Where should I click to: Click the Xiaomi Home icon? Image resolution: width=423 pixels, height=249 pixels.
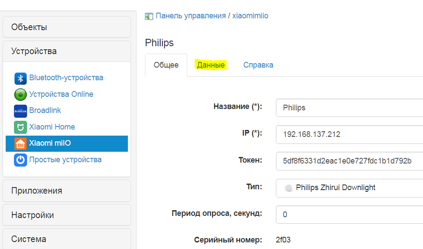point(21,127)
